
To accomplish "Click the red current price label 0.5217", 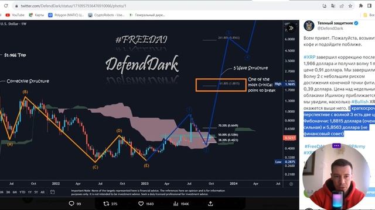I will pos(289,138).
